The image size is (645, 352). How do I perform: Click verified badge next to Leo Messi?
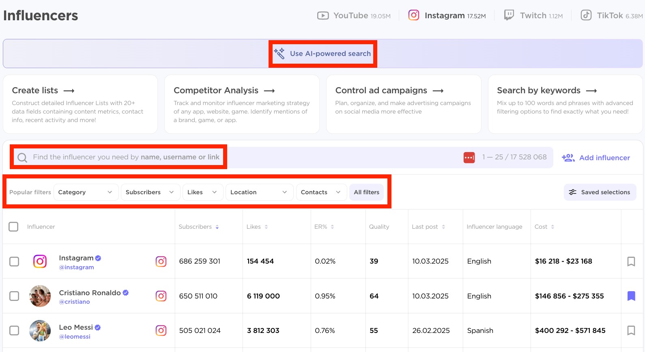click(x=98, y=327)
